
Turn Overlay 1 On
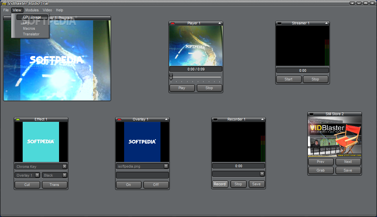pos(129,185)
